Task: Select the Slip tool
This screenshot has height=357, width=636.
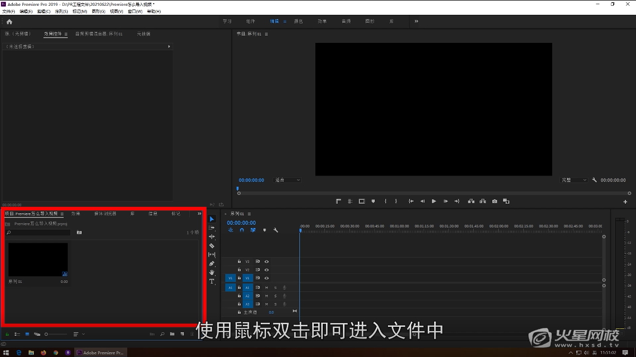Action: [x=212, y=254]
